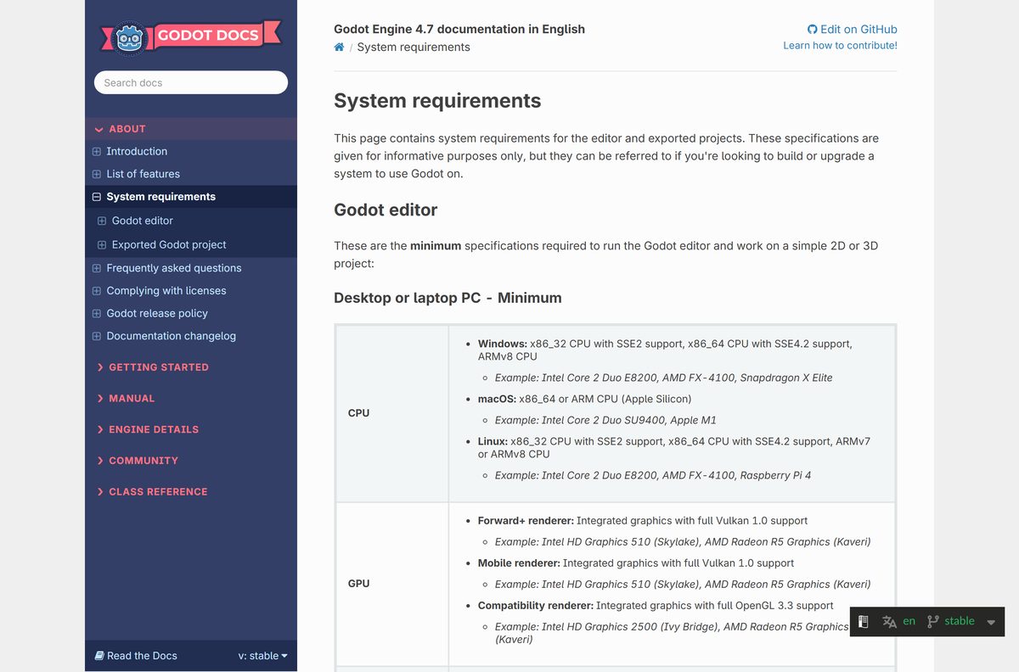
Task: Click the Snapdragon X Elite example line
Action: pyautogui.click(x=664, y=378)
